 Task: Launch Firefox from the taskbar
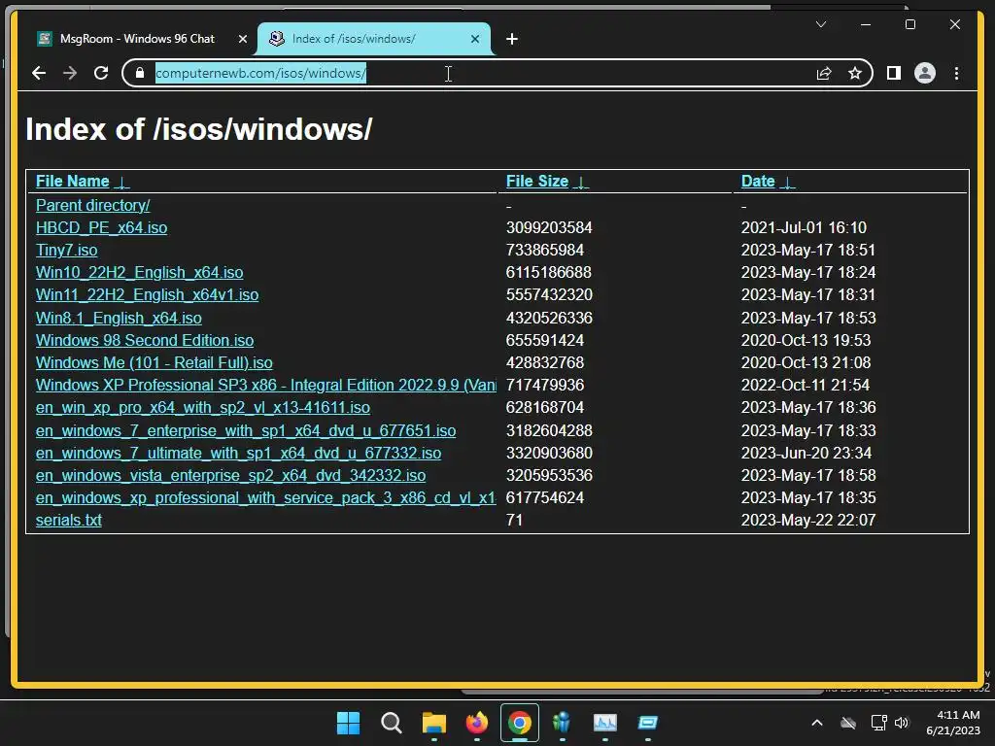tap(476, 723)
